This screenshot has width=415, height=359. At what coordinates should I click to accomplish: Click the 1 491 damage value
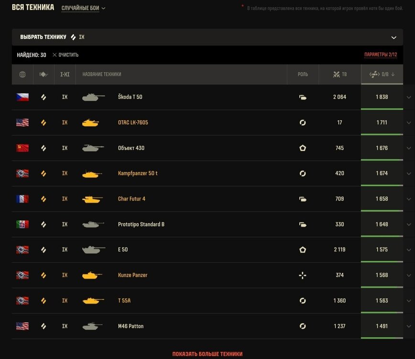[382, 326]
